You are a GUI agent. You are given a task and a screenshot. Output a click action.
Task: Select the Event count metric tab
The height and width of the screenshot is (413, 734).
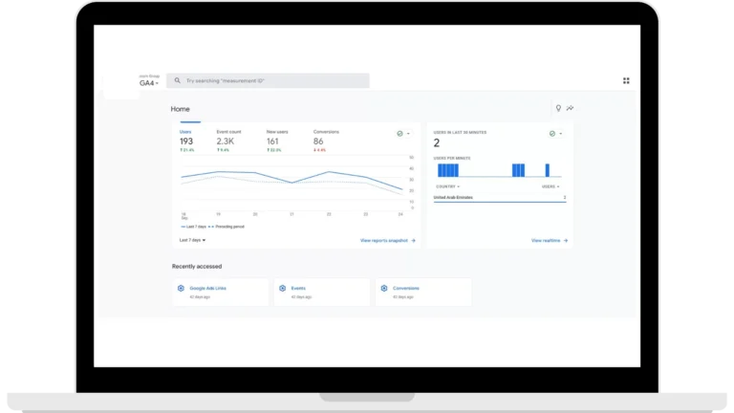tap(229, 141)
